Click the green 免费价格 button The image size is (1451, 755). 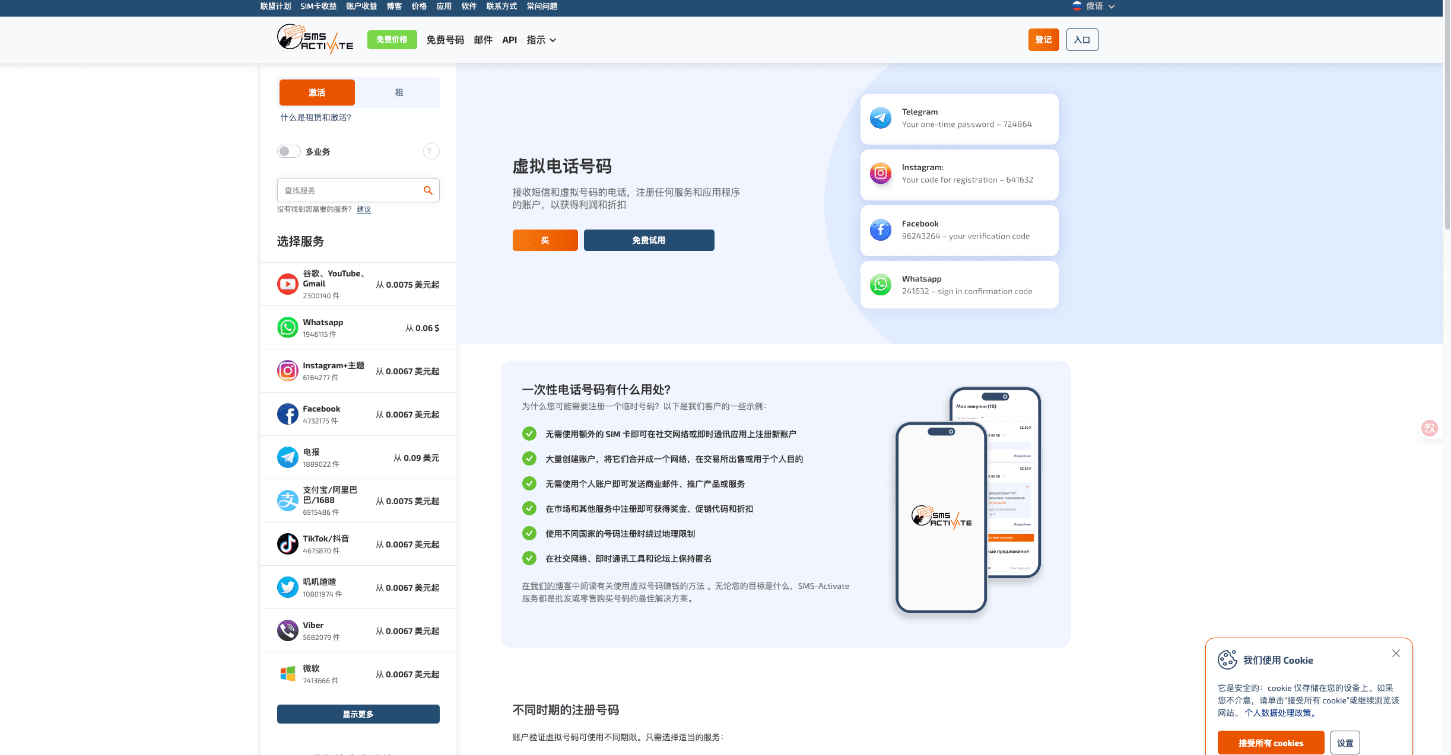(392, 39)
